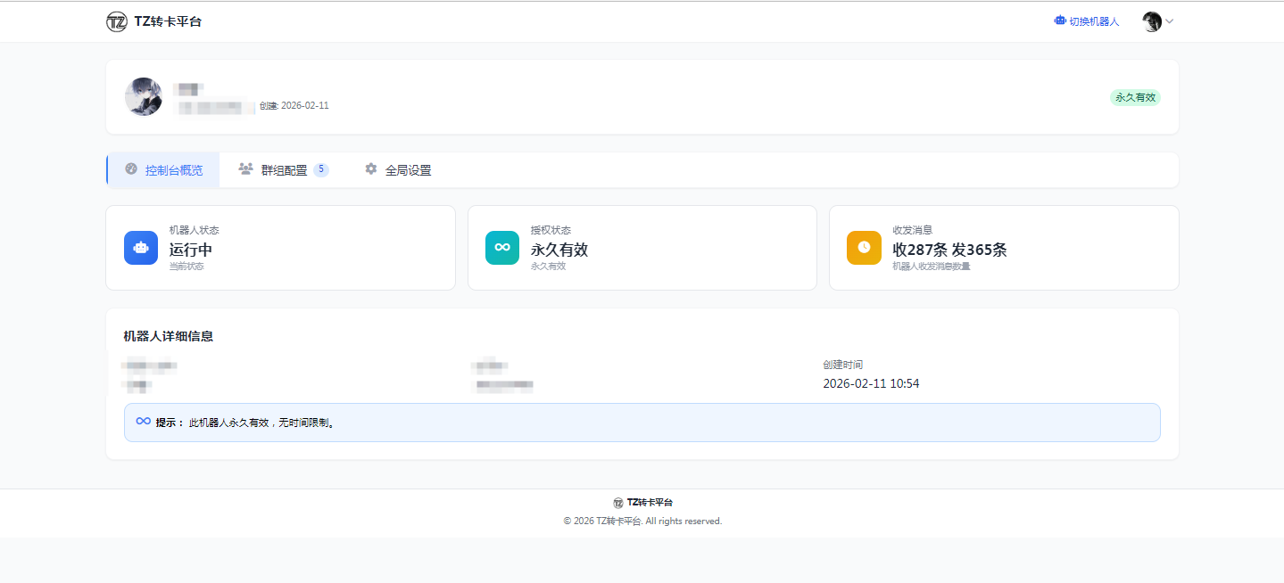
Task: Click the 切换机器人 link
Action: click(1094, 21)
